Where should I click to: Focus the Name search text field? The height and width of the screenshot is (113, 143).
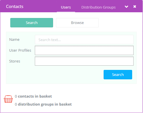click(x=84, y=40)
